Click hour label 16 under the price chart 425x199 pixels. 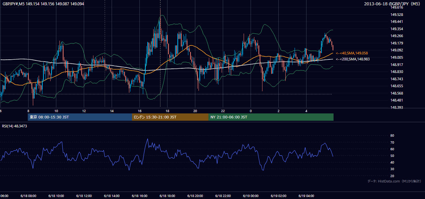coord(140,111)
